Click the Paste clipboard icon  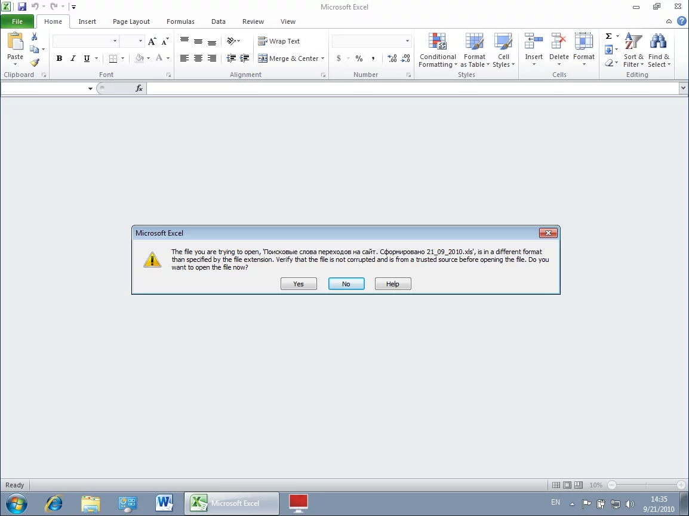15,41
